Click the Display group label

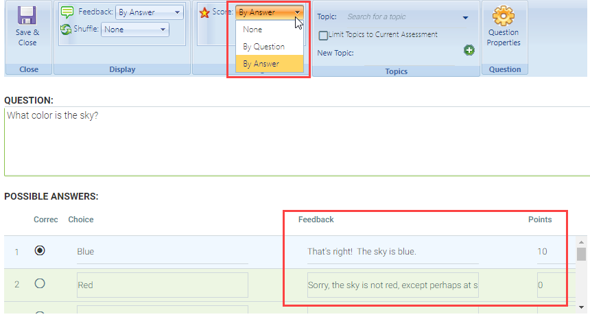(122, 69)
